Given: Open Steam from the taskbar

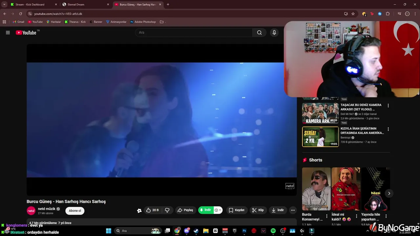Looking at the screenshot, I should [x=196, y=231].
